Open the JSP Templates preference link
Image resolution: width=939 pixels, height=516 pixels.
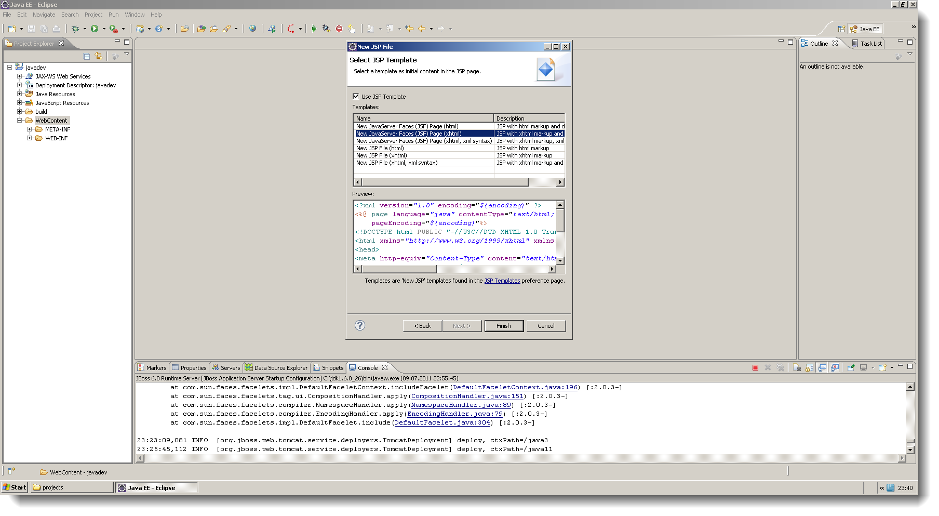coord(502,281)
